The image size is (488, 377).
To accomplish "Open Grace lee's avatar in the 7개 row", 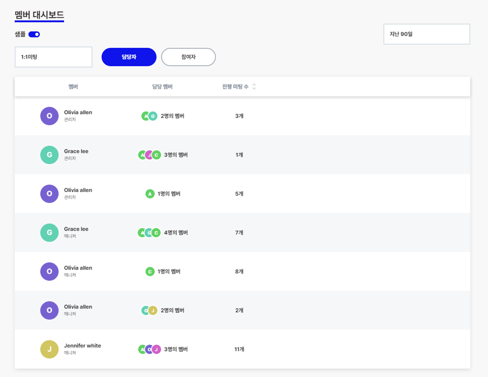I will pos(50,232).
